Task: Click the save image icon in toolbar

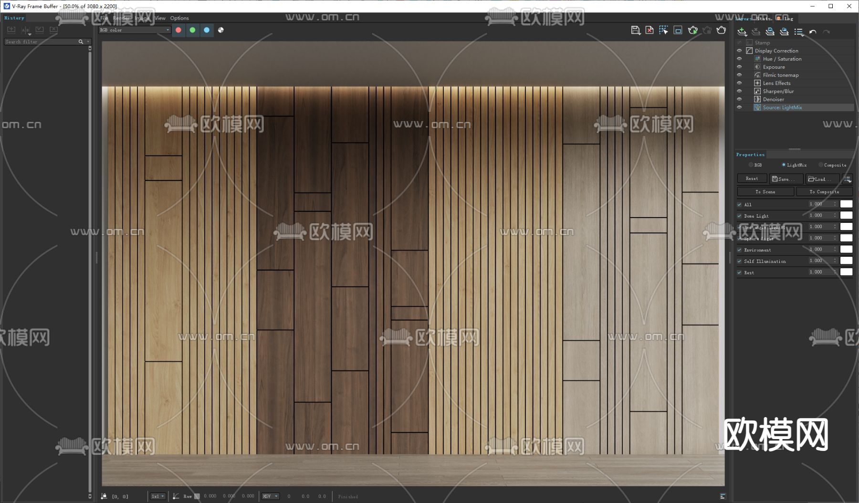Action: 635,30
